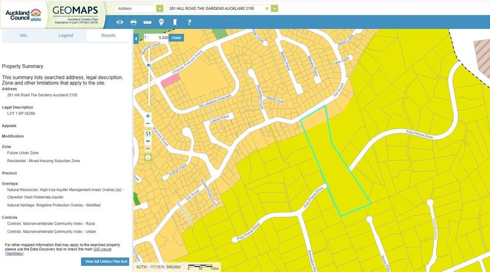This screenshot has height=272, width=490.
Task: Toggle layer visibility with the eye icon
Action: [119, 23]
